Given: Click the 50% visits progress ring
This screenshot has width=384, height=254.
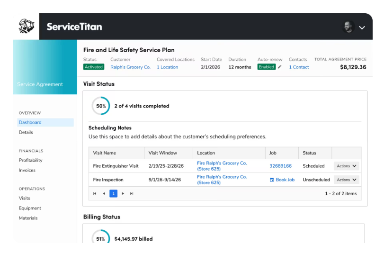Looking at the screenshot, I should [101, 106].
